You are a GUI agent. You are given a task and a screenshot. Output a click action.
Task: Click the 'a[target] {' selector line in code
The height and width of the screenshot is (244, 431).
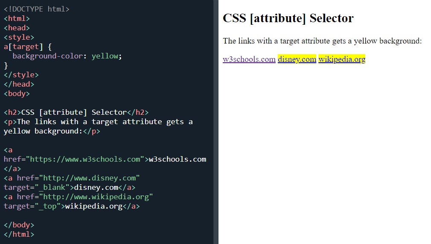[27, 47]
